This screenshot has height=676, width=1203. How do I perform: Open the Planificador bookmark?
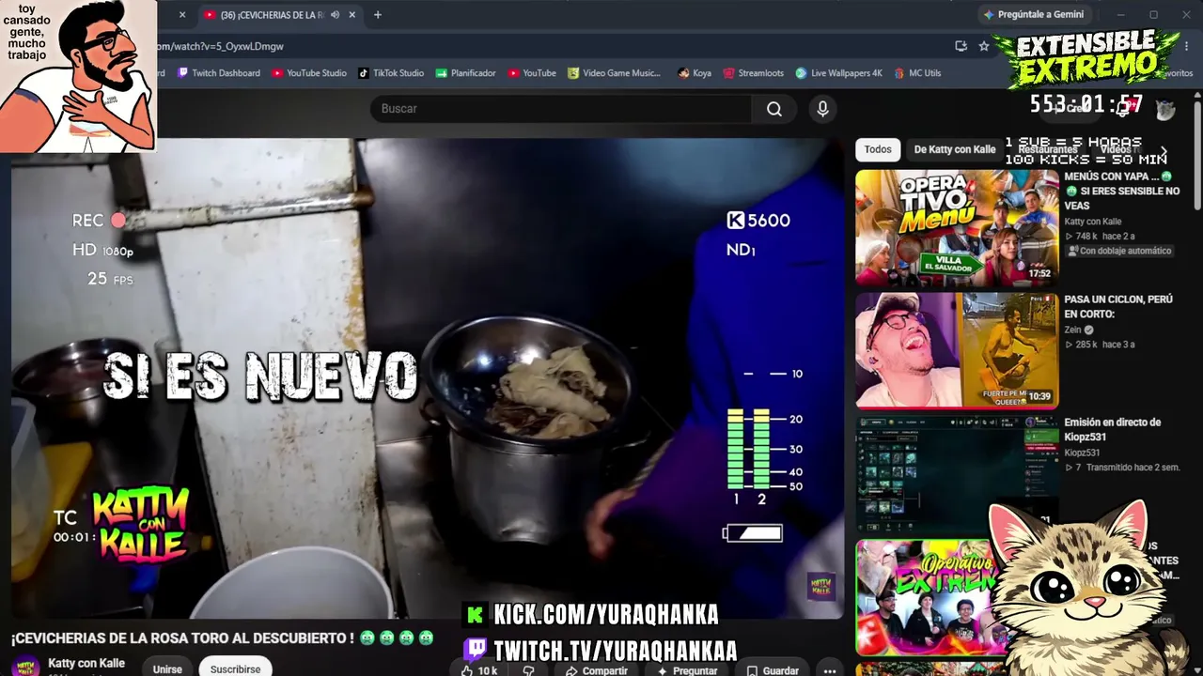466,73
